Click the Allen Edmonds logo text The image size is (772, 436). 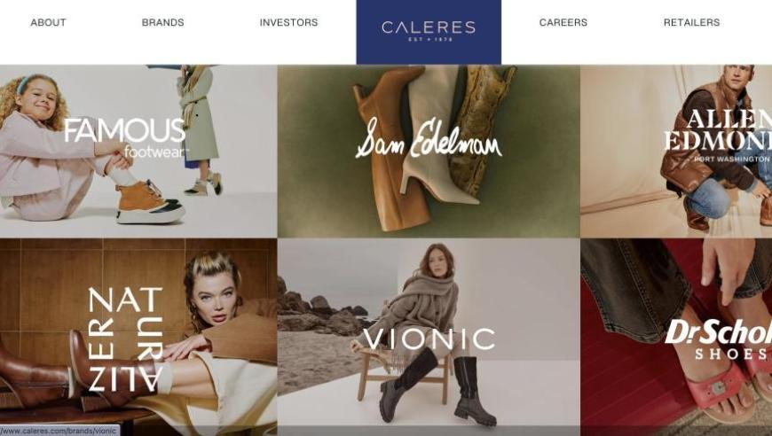720,130
